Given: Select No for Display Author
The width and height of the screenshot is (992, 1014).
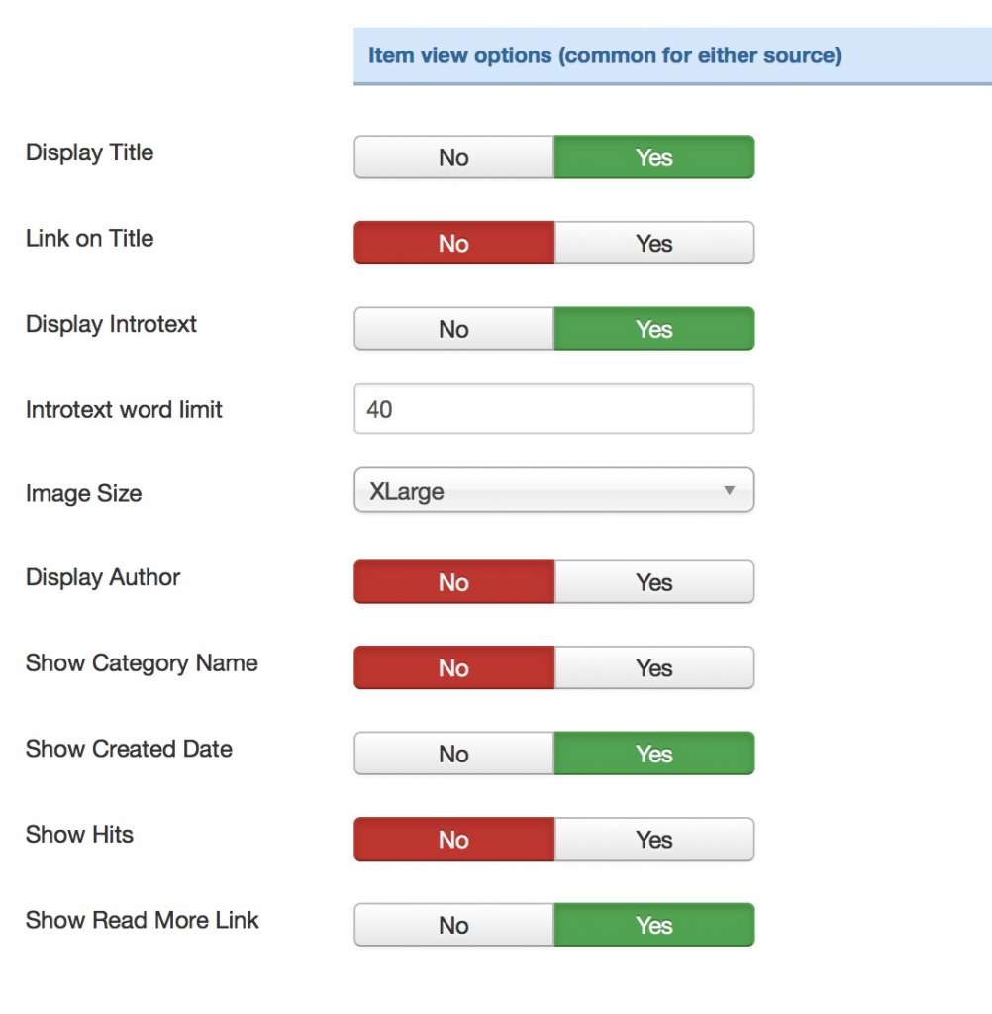Looking at the screenshot, I should (453, 582).
